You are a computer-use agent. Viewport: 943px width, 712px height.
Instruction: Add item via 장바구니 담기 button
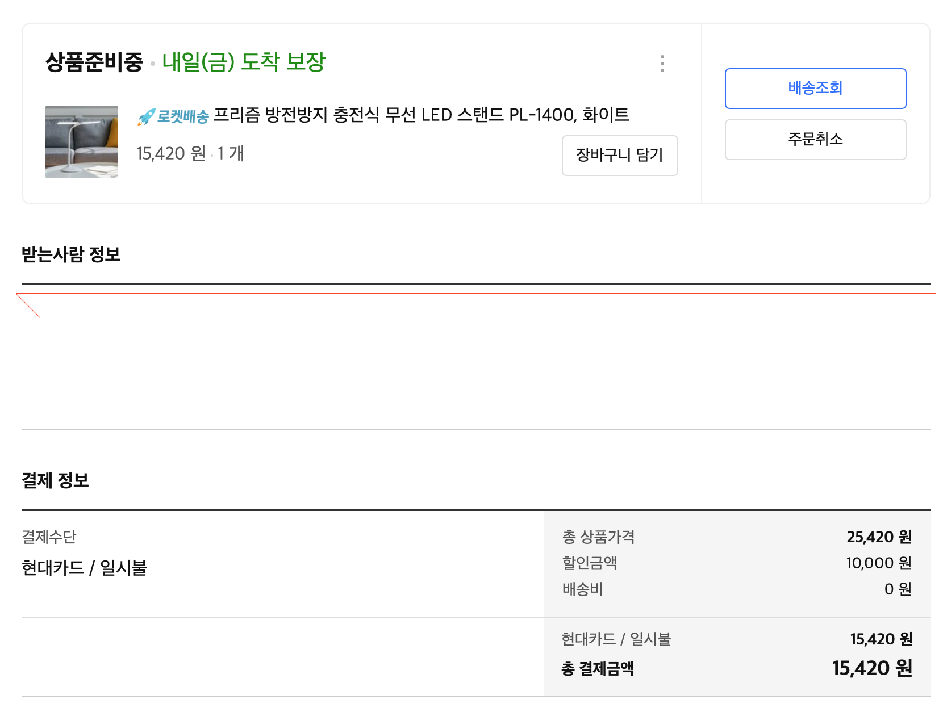(620, 156)
